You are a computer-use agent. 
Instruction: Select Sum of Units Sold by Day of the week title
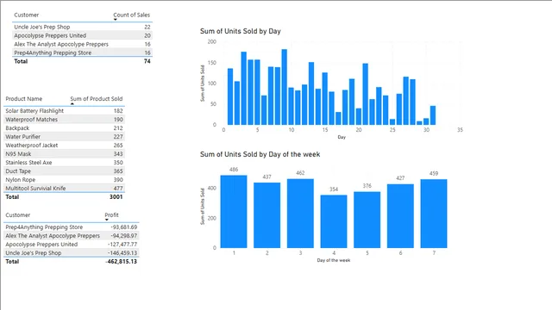[x=260, y=154]
